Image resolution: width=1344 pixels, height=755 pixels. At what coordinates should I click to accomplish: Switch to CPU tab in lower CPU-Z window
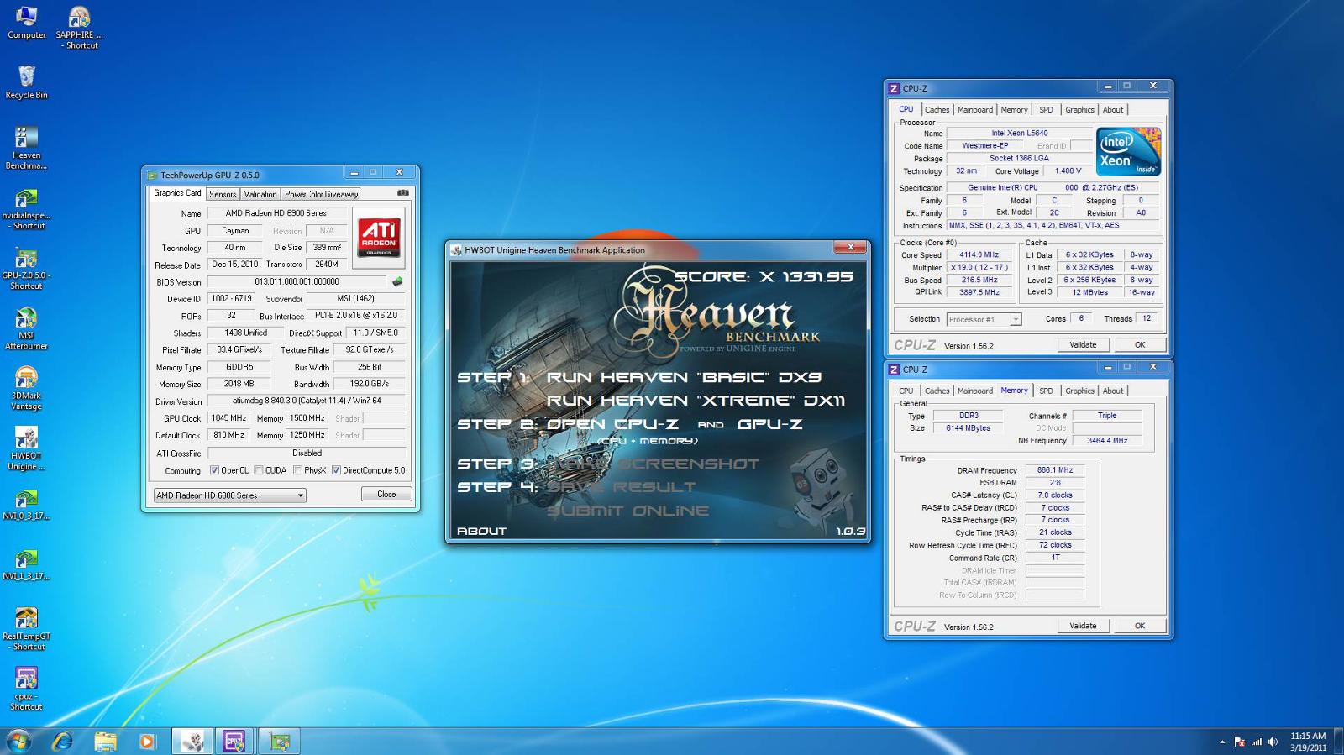click(906, 391)
